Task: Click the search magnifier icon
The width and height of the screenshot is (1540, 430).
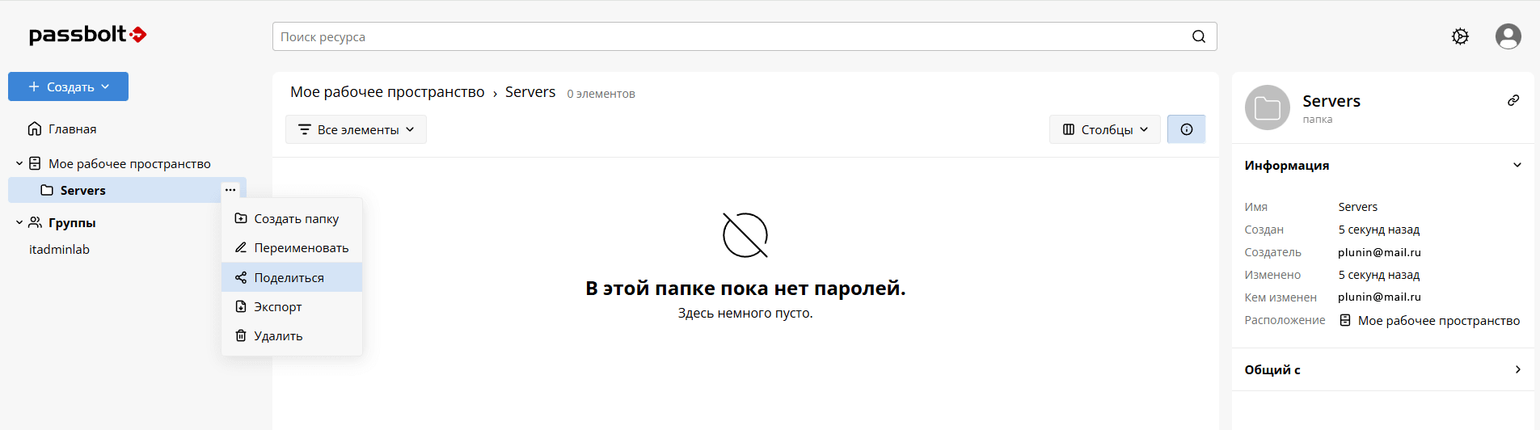Action: (x=1199, y=36)
